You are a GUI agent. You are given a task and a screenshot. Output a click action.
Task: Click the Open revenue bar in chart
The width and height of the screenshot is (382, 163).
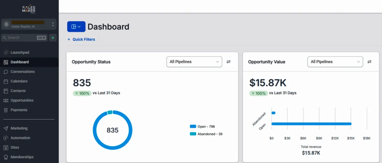pyautogui.click(x=311, y=124)
